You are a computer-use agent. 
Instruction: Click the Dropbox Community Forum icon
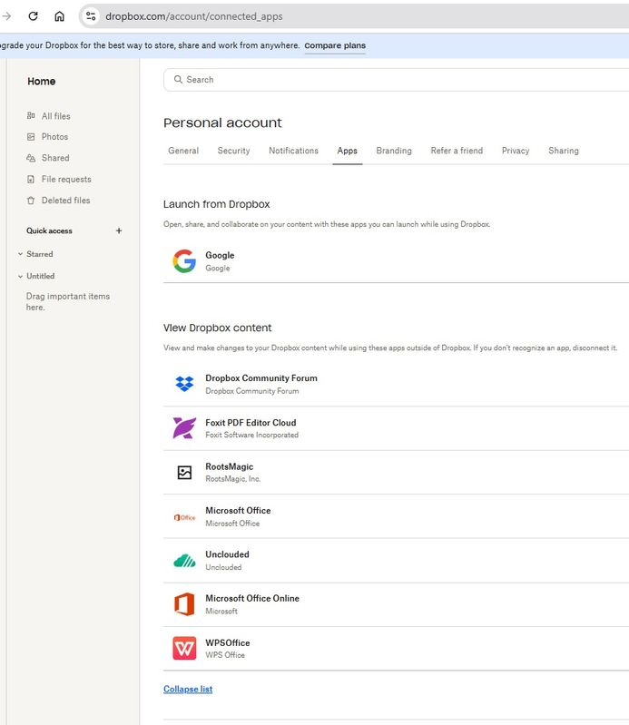click(x=184, y=384)
